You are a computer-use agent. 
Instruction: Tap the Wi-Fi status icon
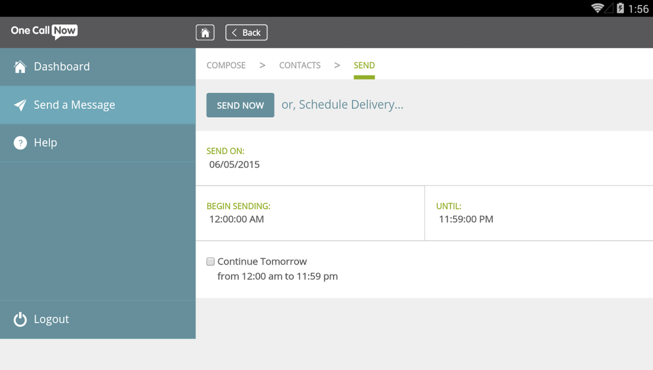pyautogui.click(x=597, y=8)
